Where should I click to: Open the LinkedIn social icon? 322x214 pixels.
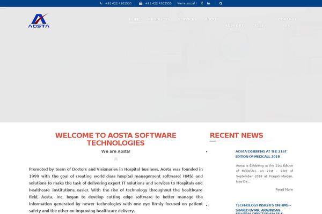click(x=208, y=3)
